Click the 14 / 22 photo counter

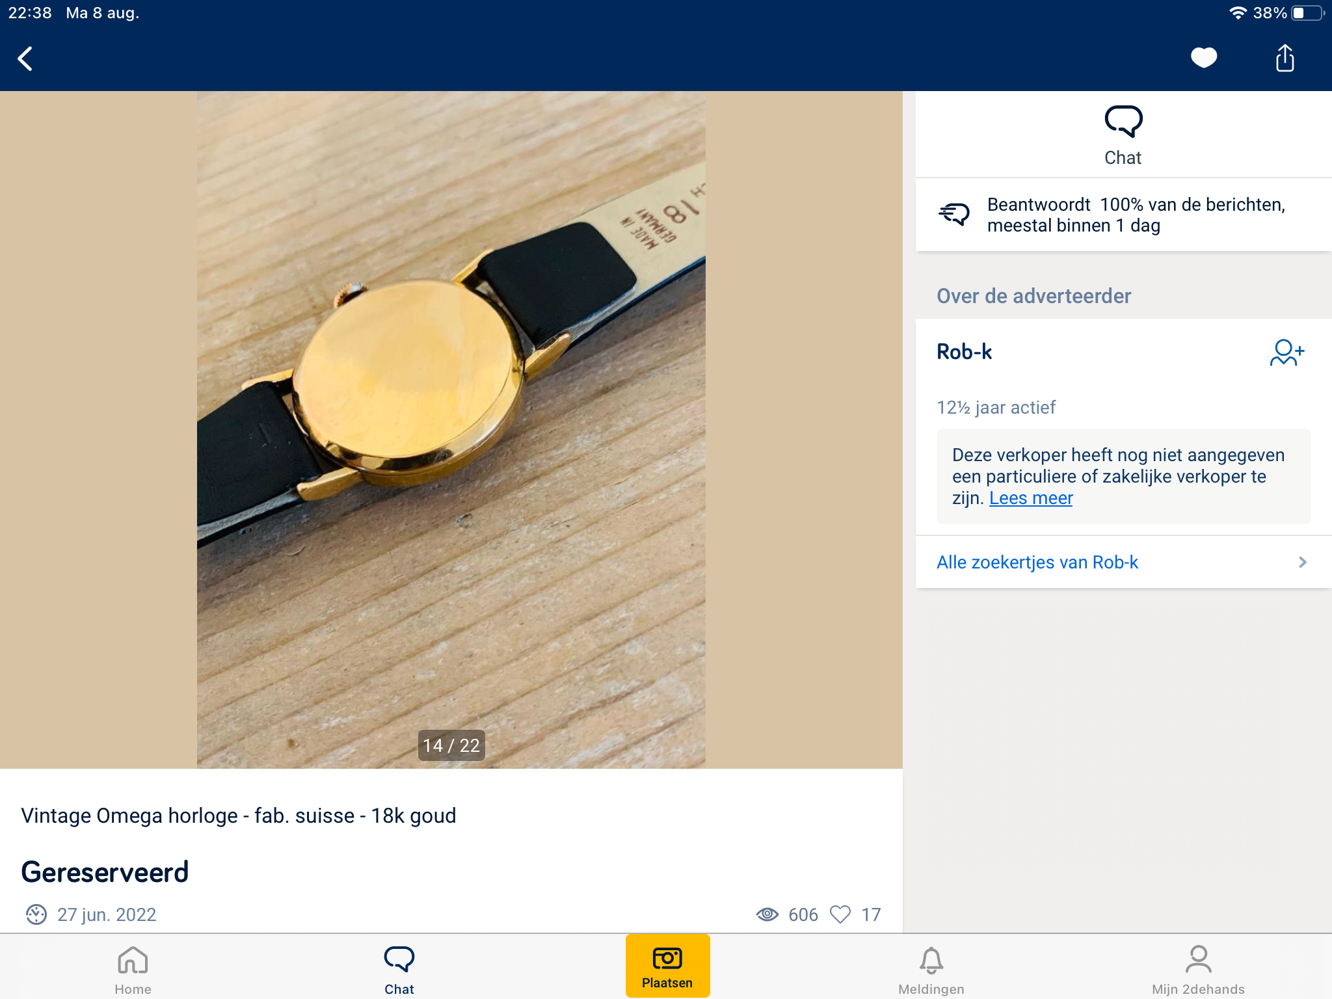pos(451,745)
